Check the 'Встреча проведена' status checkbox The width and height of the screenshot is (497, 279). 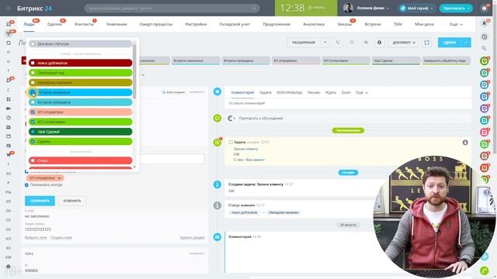point(33,102)
